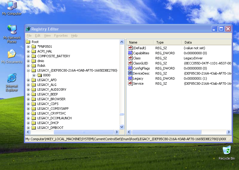Screen dimensions: 239x170
Task: Click the DeviceDesc string value icon
Action: click(130, 73)
